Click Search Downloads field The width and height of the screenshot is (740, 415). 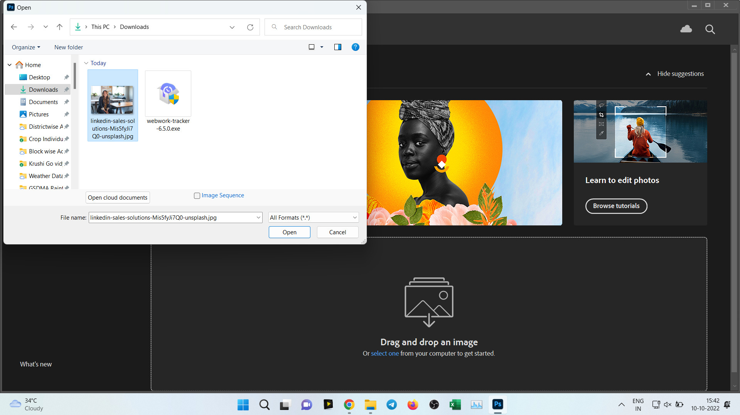[x=313, y=27]
